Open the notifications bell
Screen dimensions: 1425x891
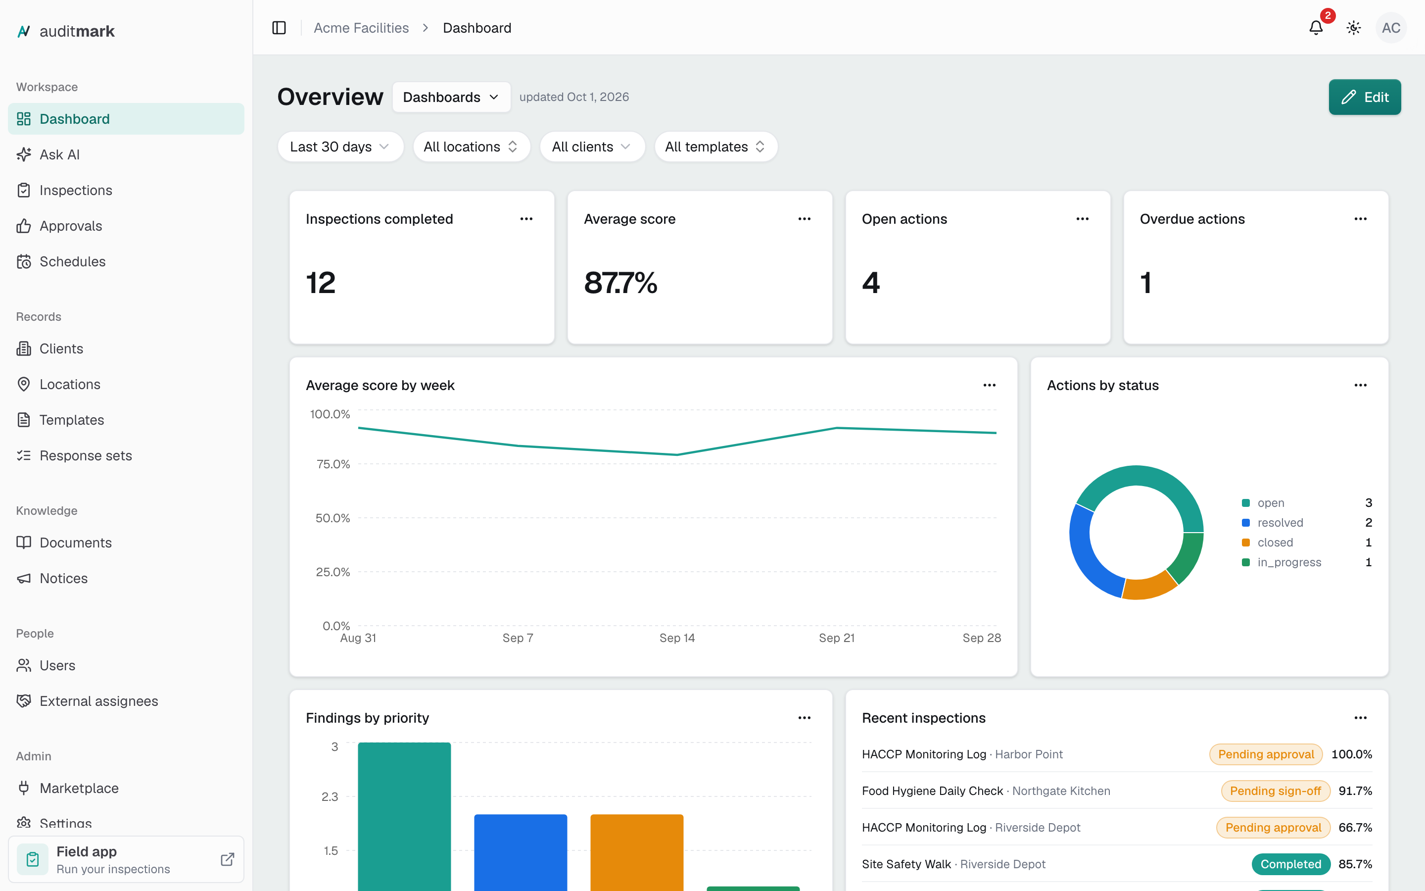[1316, 28]
